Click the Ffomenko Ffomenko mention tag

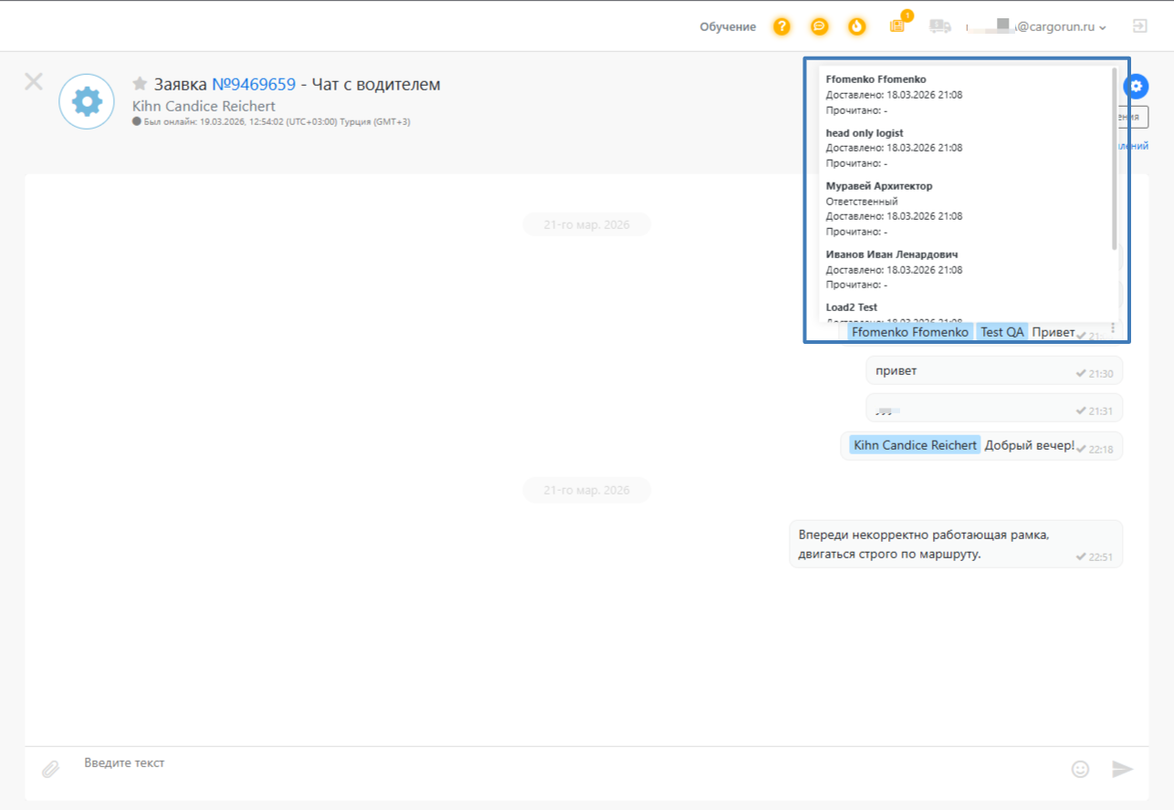tap(910, 332)
